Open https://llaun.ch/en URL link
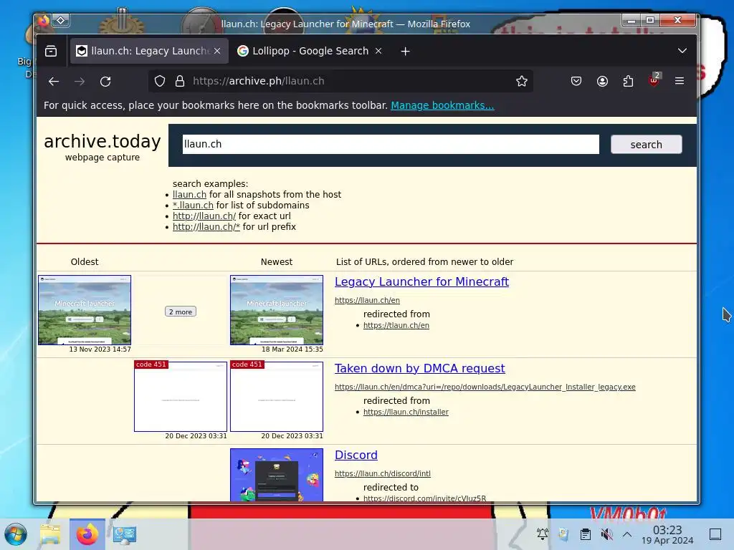The image size is (734, 550). (367, 300)
